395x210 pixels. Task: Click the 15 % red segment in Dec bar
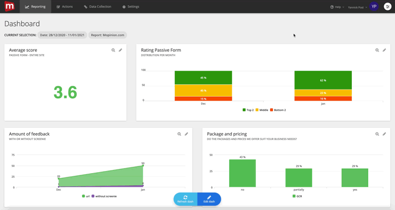point(203,99)
